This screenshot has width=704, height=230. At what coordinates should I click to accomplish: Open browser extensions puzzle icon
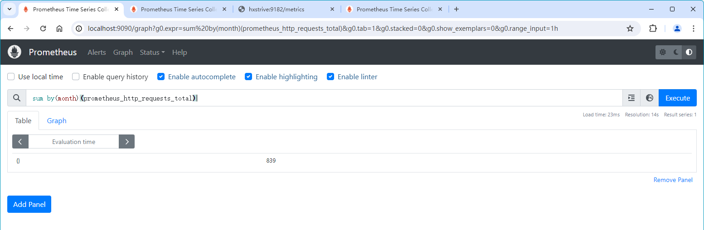[x=653, y=29]
